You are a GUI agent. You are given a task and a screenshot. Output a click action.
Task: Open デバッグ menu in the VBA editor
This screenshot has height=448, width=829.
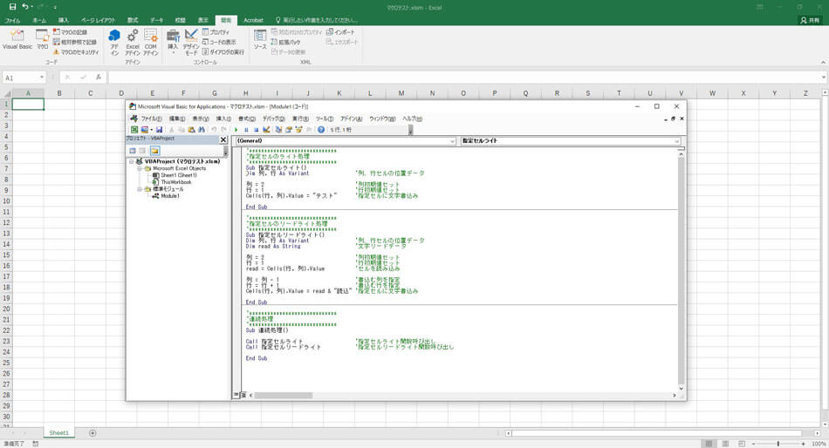pyautogui.click(x=273, y=119)
